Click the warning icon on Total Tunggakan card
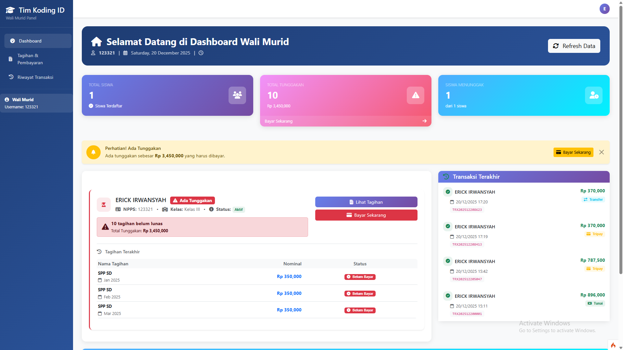Image resolution: width=623 pixels, height=350 pixels. (x=415, y=95)
